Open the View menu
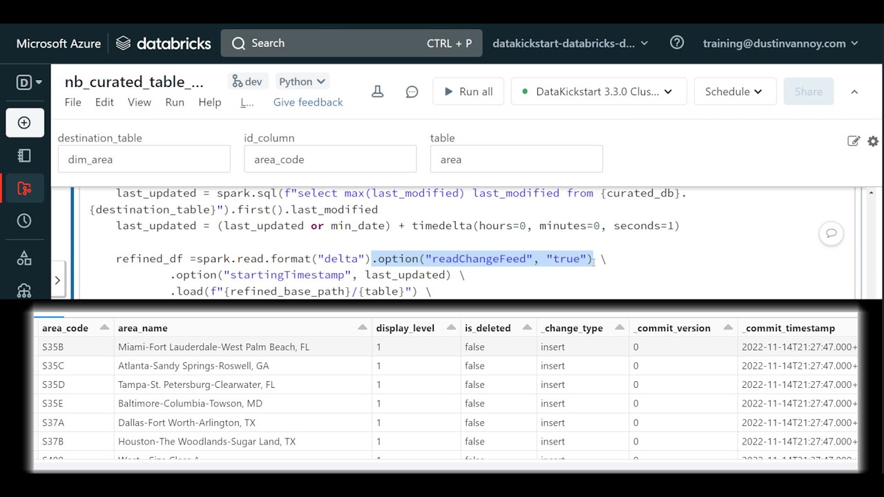The height and width of the screenshot is (497, 884). pos(139,102)
